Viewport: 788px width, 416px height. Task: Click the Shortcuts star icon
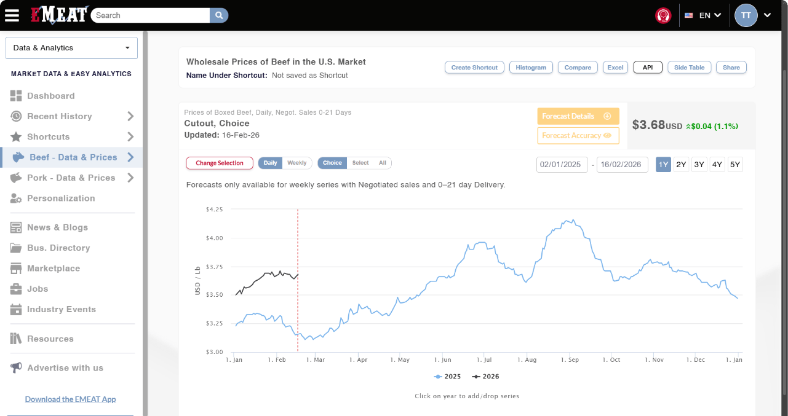pos(16,137)
